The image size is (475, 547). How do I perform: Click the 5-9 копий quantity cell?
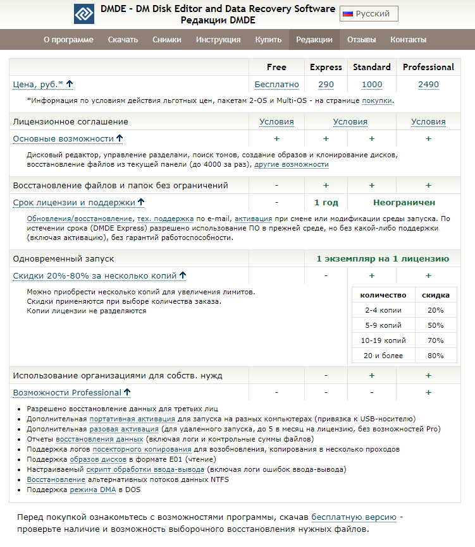click(383, 325)
